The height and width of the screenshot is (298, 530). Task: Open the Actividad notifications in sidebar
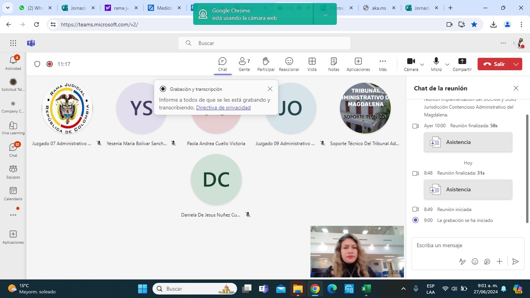[x=13, y=63]
